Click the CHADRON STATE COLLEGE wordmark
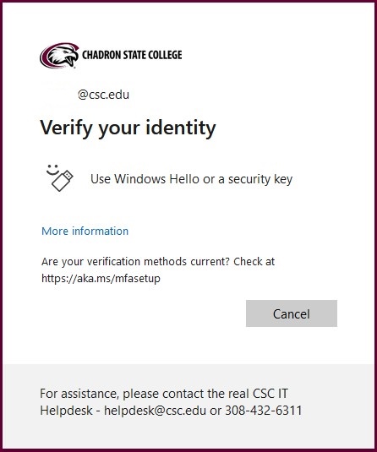The width and height of the screenshot is (377, 452). click(x=132, y=55)
